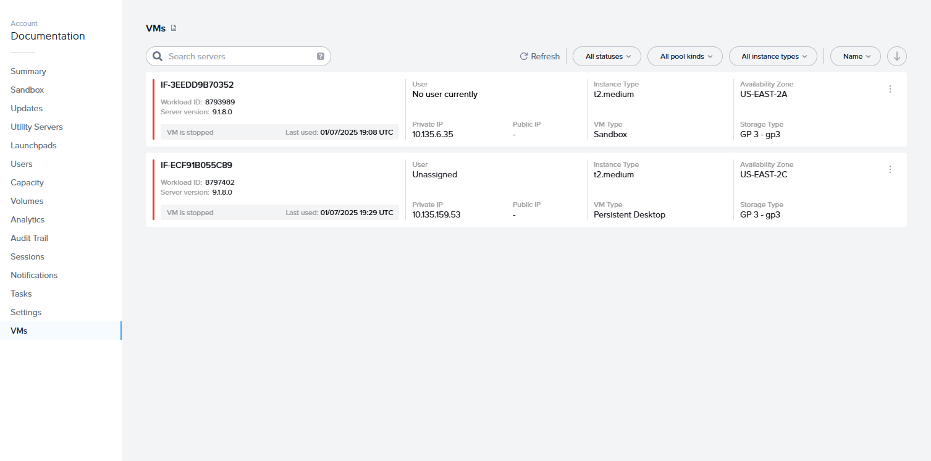Open the VMs documentation icon
This screenshot has height=461, width=931.
click(174, 28)
